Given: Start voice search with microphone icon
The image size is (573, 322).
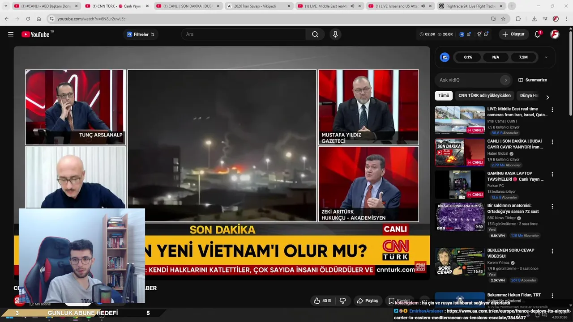Looking at the screenshot, I should [335, 34].
